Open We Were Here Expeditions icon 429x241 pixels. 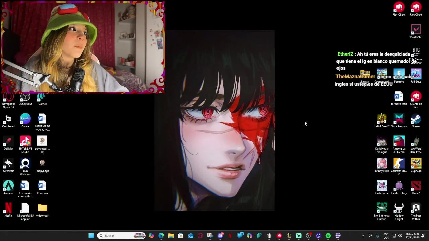tap(416, 145)
